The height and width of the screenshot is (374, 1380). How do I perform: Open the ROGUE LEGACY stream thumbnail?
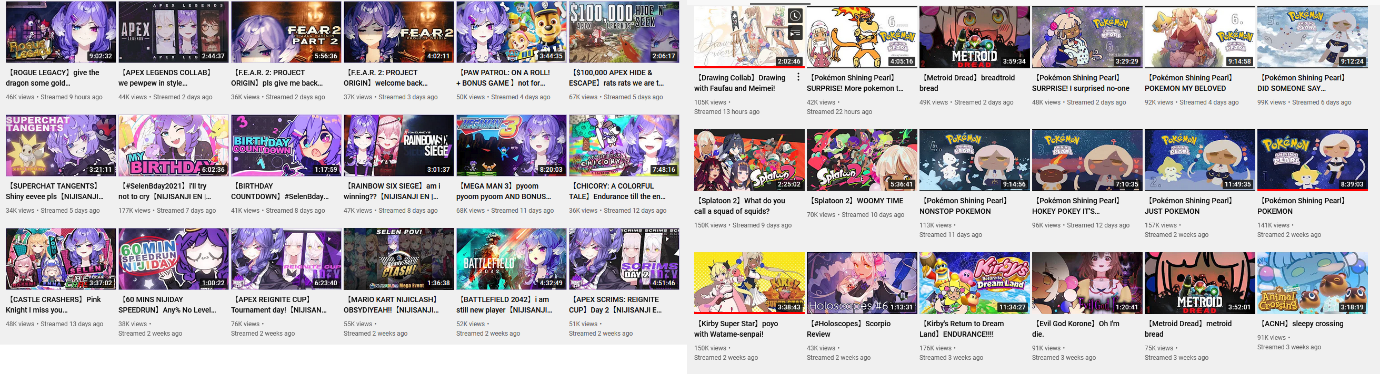61,32
